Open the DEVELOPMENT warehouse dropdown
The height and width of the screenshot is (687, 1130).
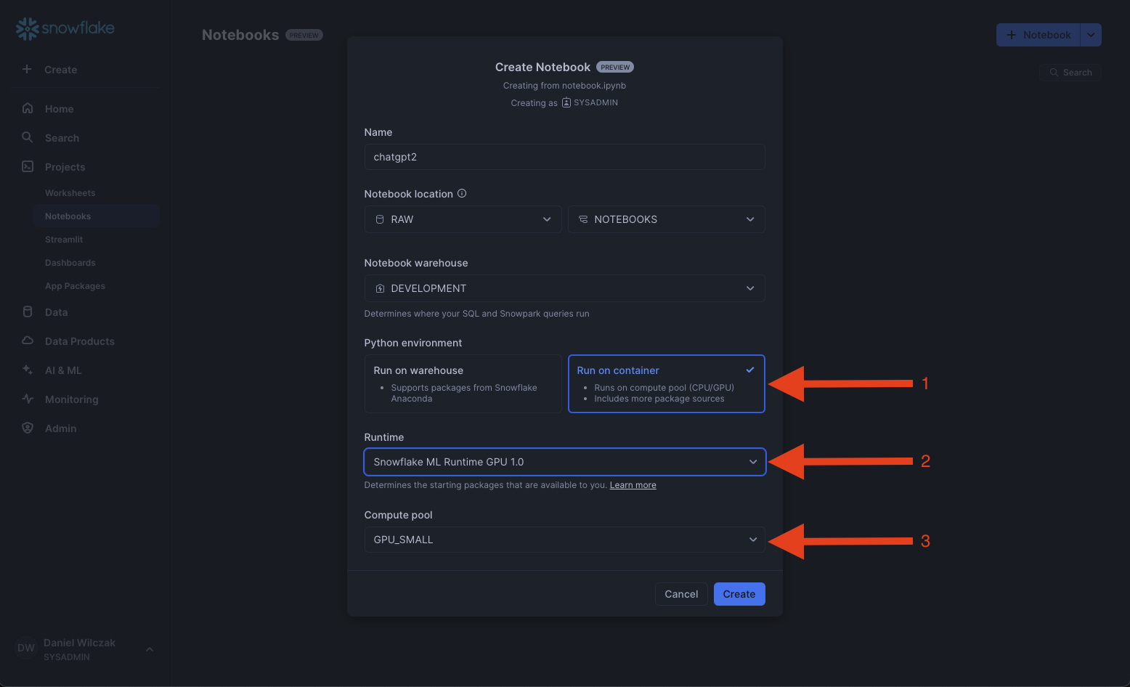[565, 288]
